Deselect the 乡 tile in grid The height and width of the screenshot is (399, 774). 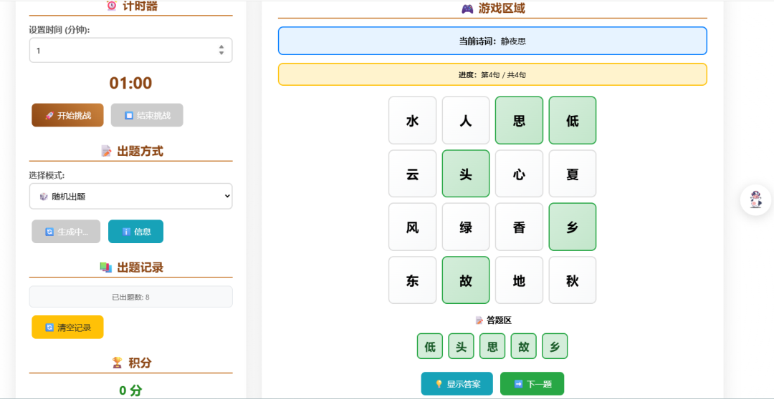(573, 227)
